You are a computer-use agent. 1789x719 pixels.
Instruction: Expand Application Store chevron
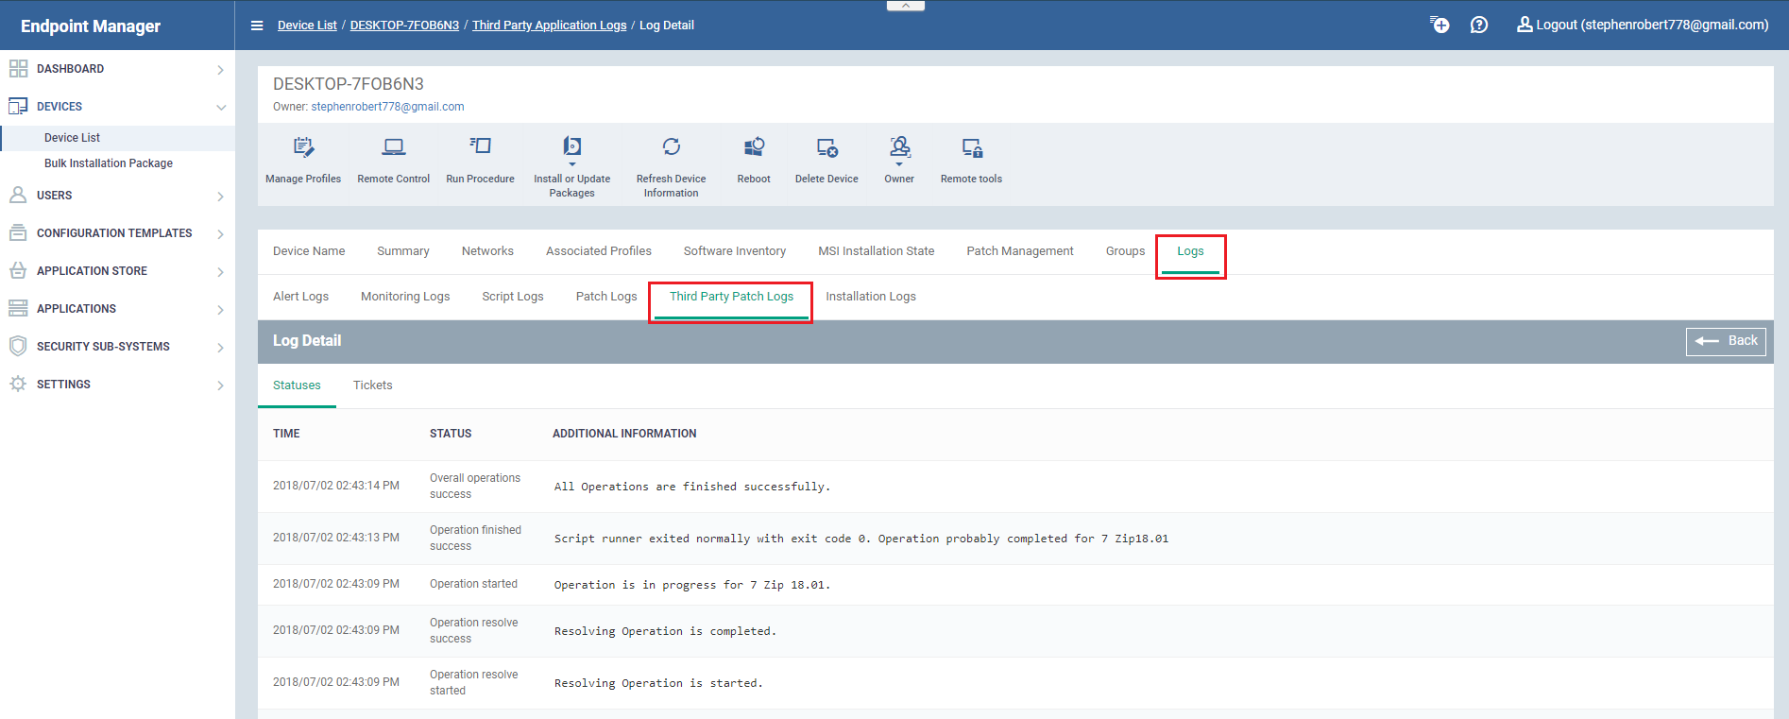point(220,272)
